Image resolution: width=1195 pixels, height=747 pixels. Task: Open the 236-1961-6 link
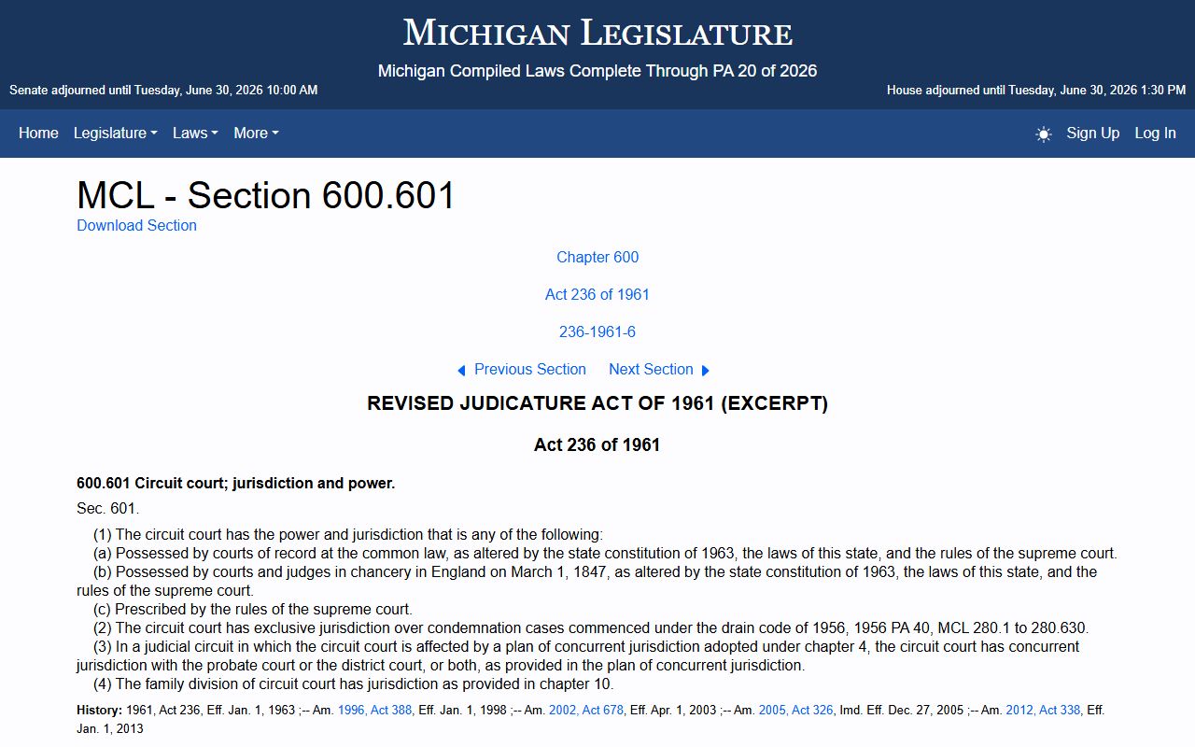click(x=597, y=331)
